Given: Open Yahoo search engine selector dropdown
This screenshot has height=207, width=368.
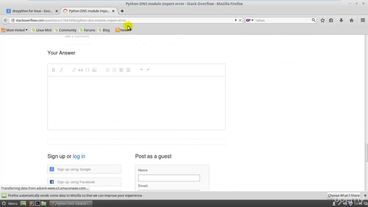Looking at the screenshot, I should [x=250, y=20].
